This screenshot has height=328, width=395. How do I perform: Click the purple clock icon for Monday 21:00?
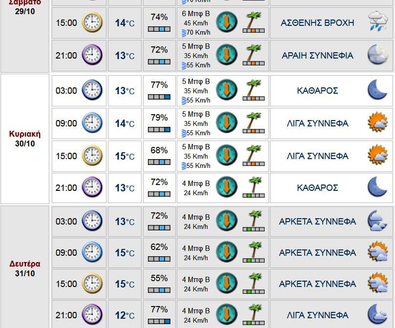pyautogui.click(x=92, y=315)
